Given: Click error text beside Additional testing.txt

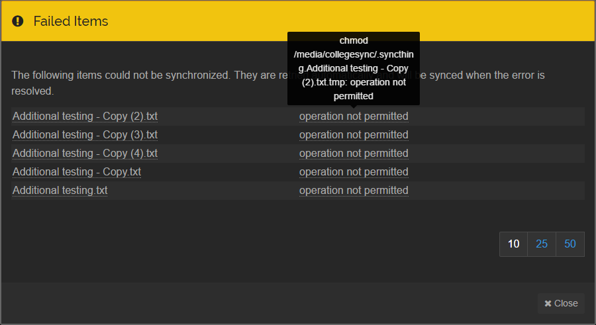Looking at the screenshot, I should (354, 191).
